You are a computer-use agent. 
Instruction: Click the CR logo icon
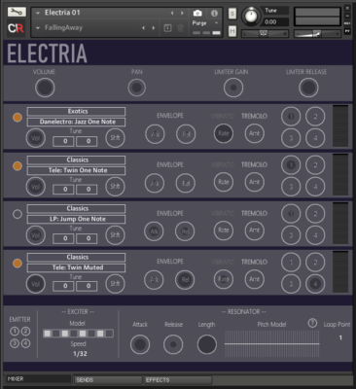17,28
